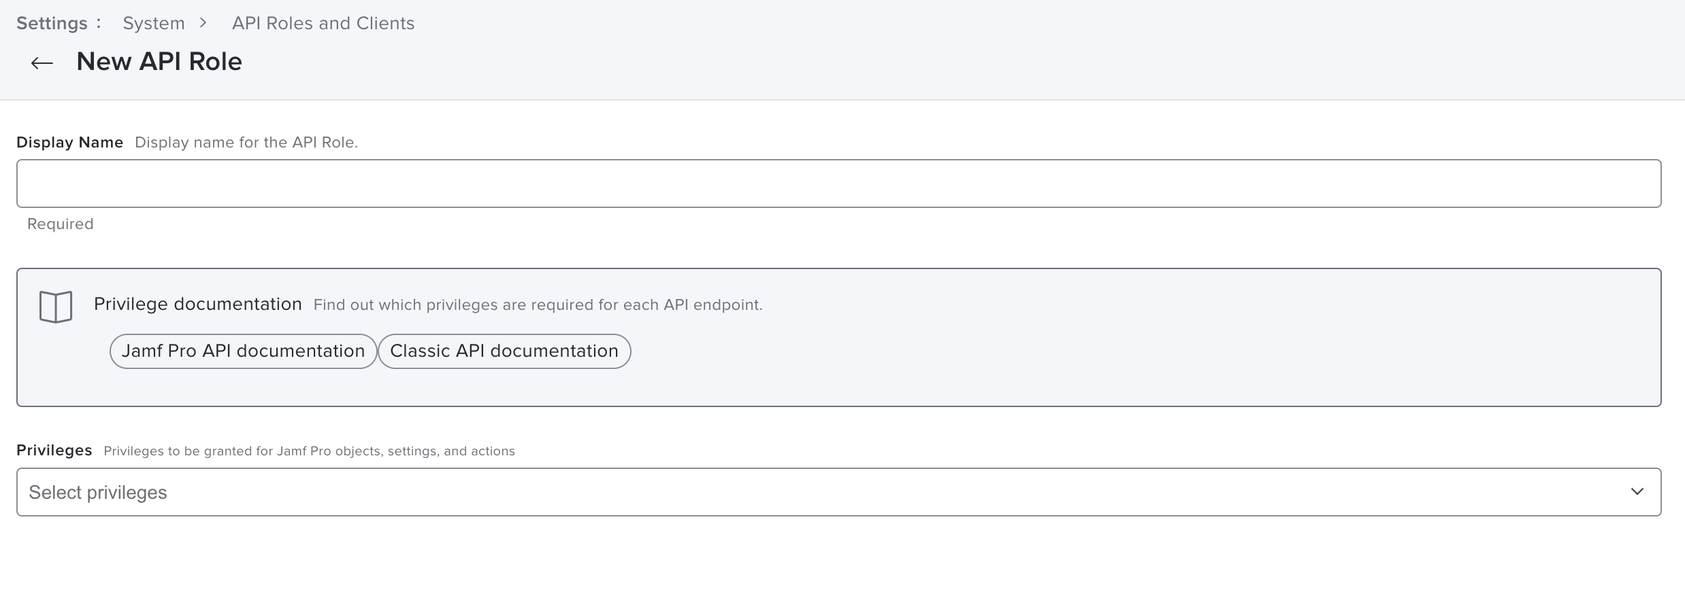Go to the System breadcrumb link

pyautogui.click(x=154, y=23)
